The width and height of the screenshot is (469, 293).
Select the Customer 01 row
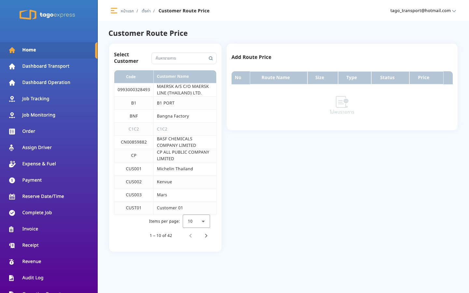coord(165,208)
